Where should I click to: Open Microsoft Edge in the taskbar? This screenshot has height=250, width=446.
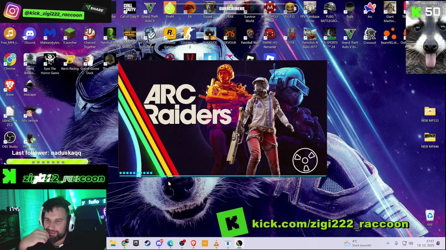pyautogui.click(x=170, y=243)
